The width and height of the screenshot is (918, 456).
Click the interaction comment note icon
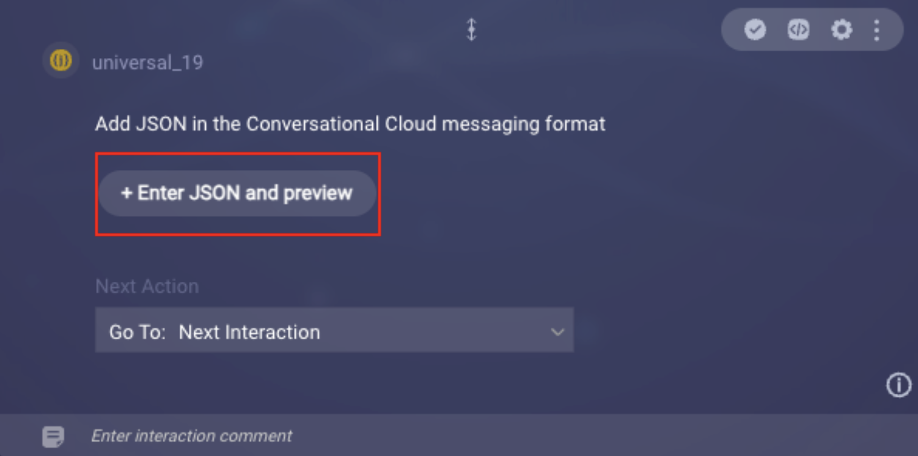pos(53,436)
